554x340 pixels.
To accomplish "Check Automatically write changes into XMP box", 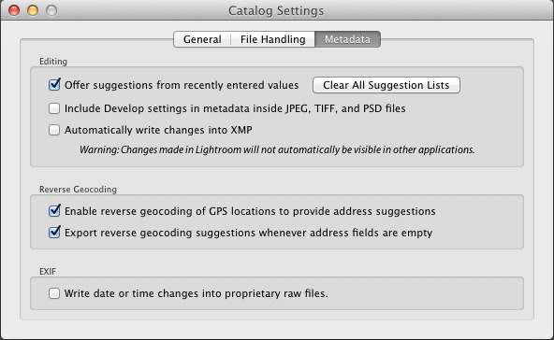I will (54, 130).
